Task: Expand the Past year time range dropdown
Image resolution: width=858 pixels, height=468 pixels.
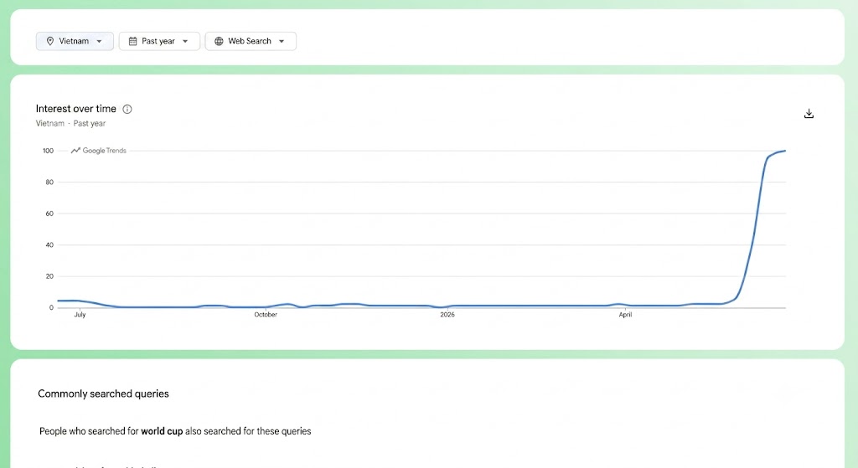Action: (x=159, y=41)
